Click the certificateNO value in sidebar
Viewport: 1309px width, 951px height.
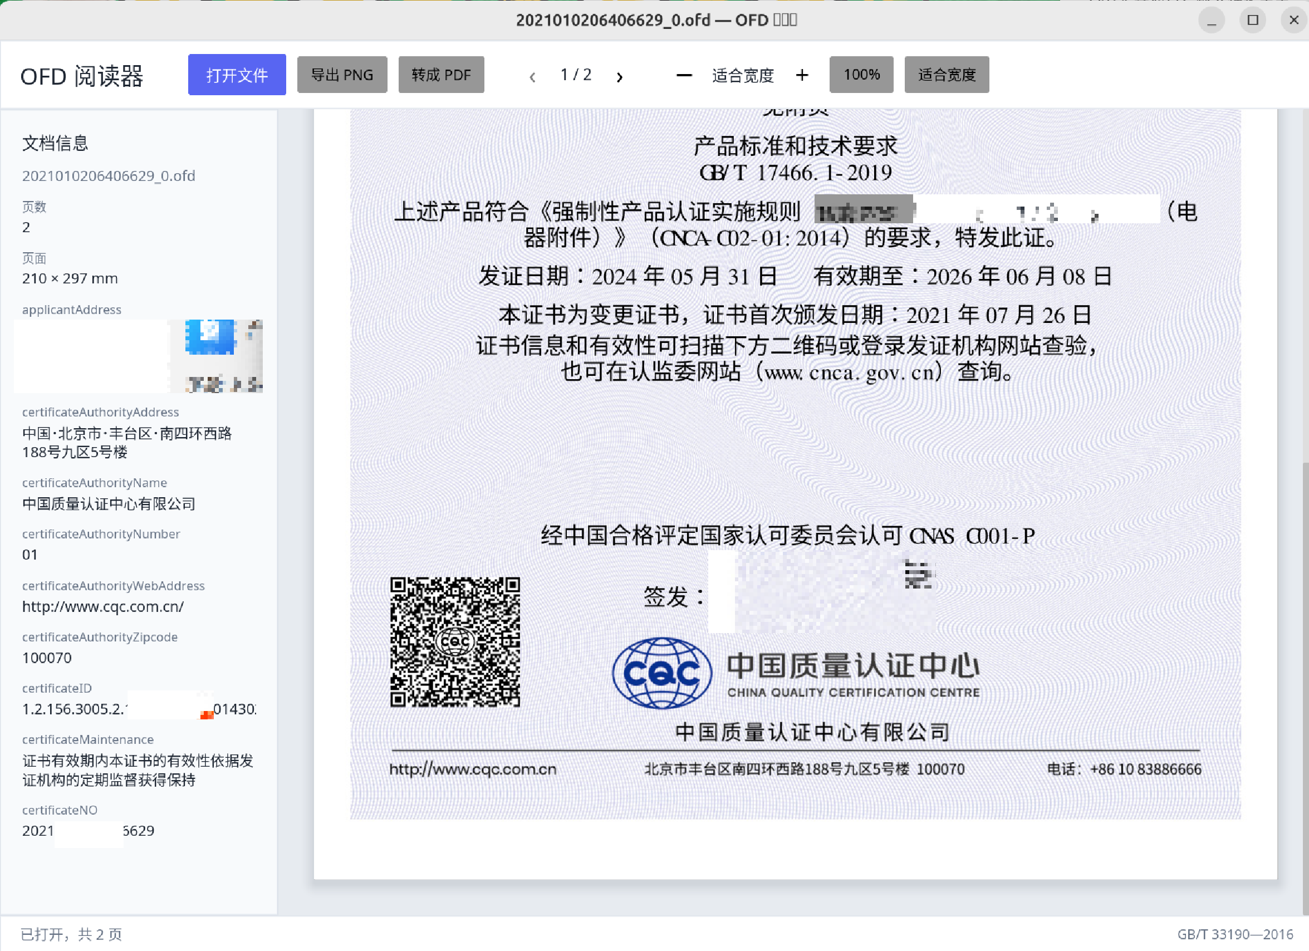(x=88, y=831)
